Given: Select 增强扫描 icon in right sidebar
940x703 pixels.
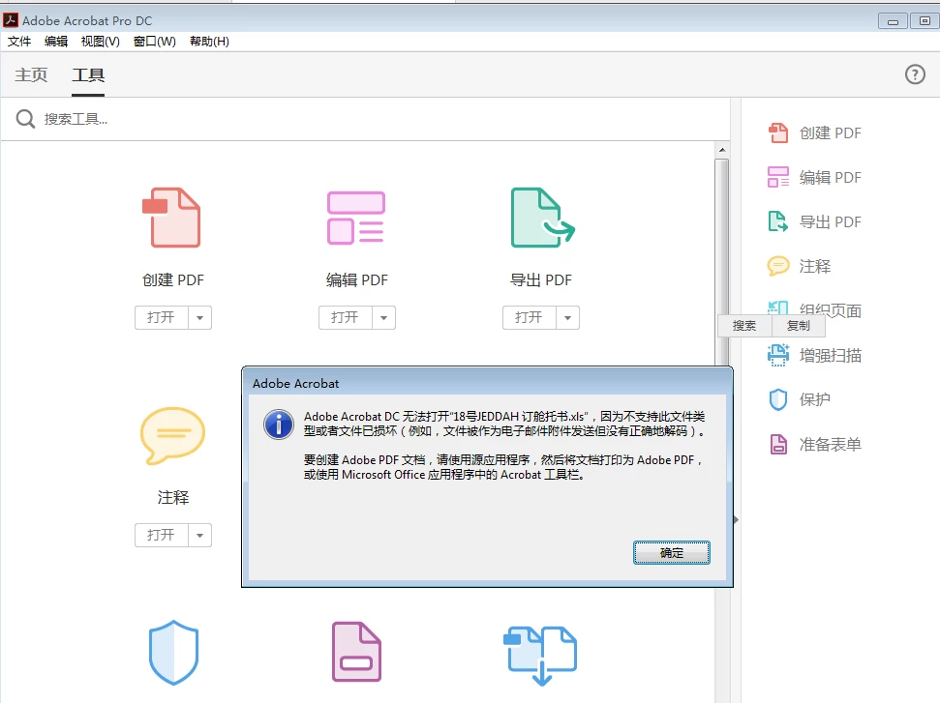Looking at the screenshot, I should (x=778, y=355).
